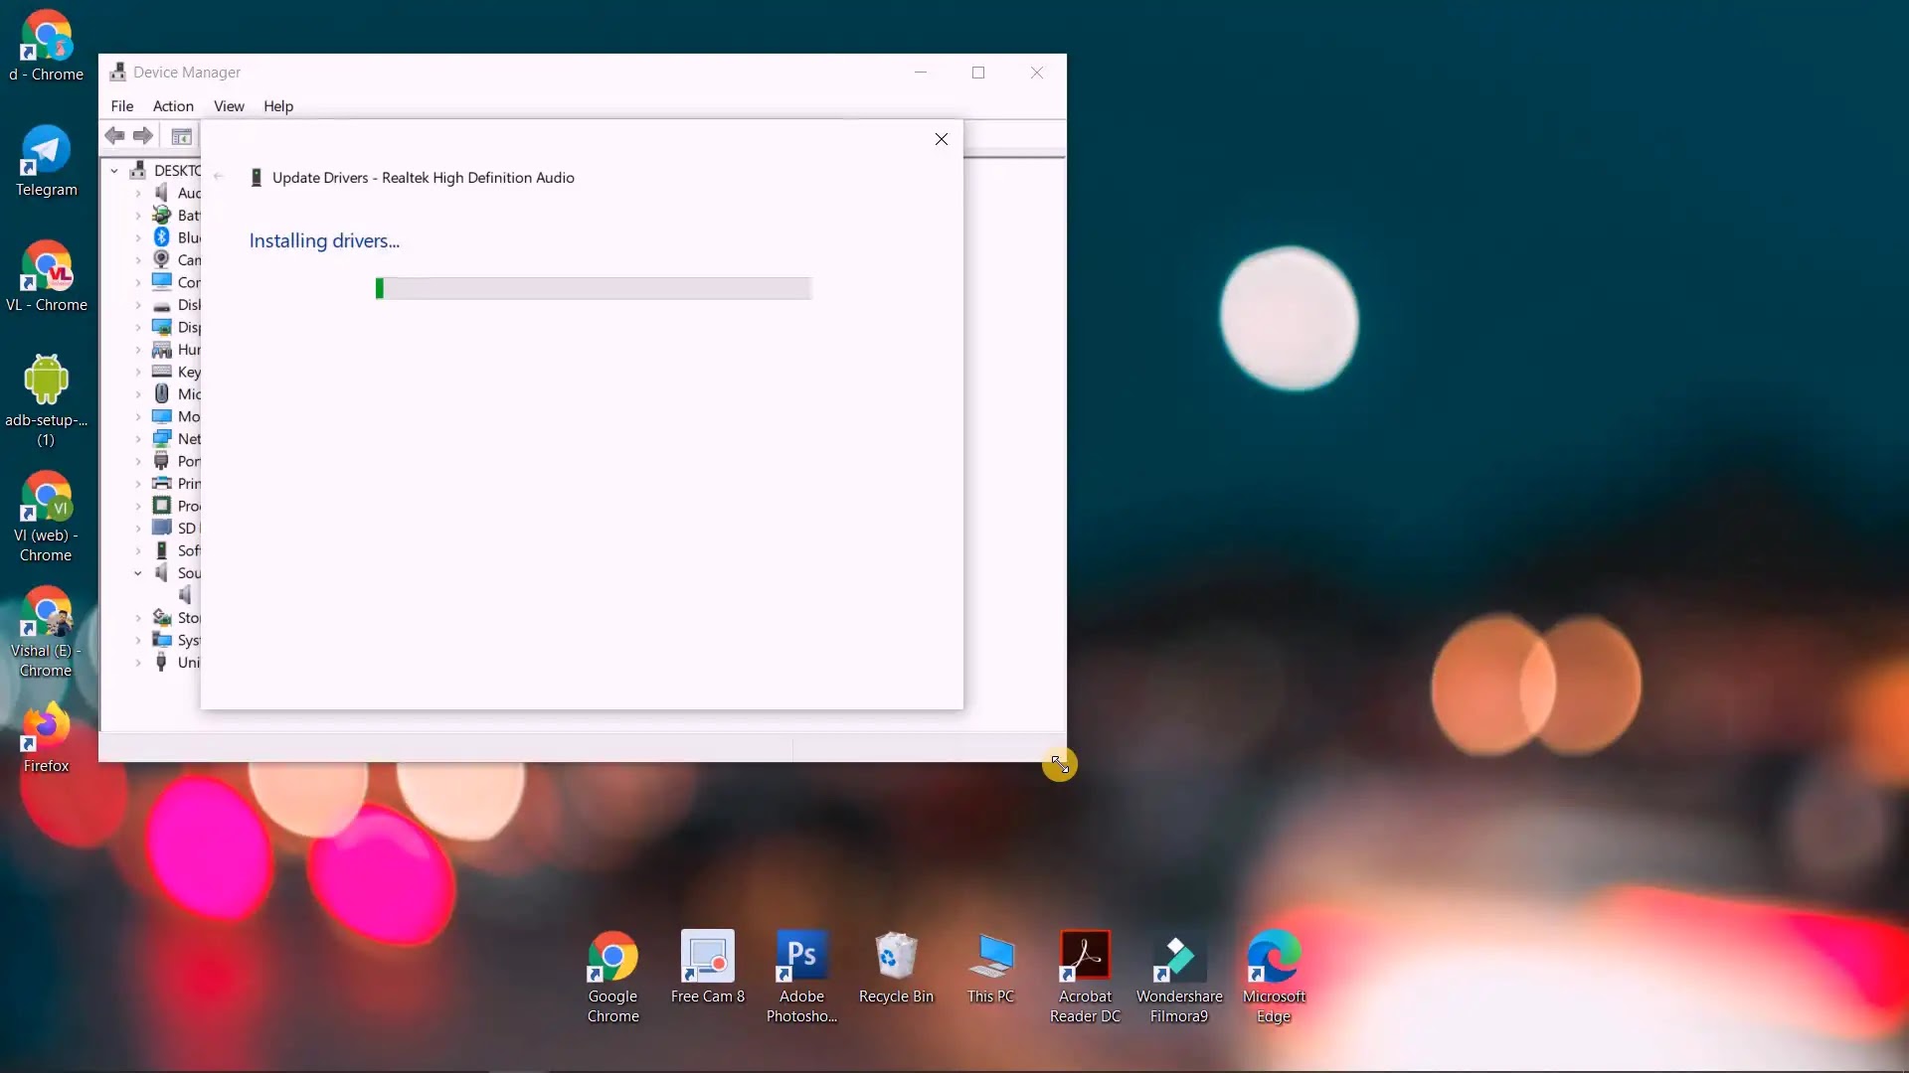The image size is (1909, 1073).
Task: Select the Keyboards category icon
Action: click(x=161, y=372)
